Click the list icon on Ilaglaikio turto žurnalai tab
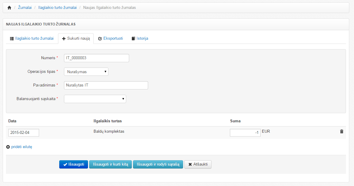Image resolution: width=354 pixels, height=186 pixels. (12, 39)
